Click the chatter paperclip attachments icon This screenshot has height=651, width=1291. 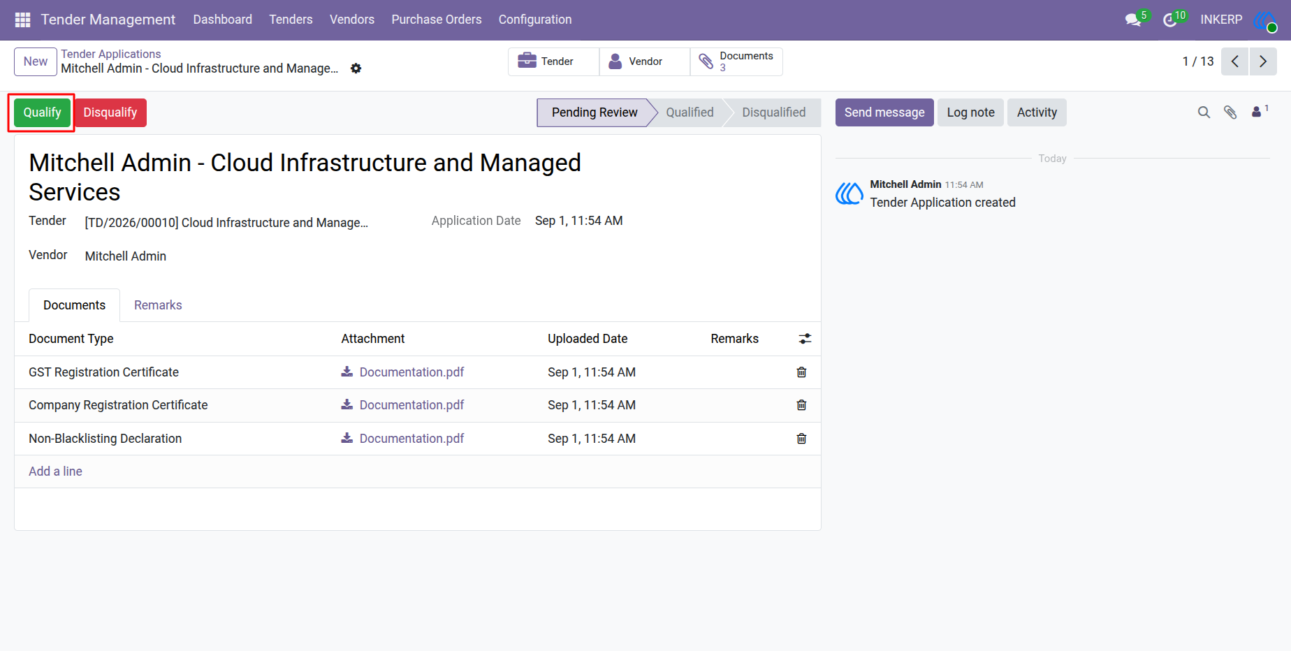tap(1230, 112)
